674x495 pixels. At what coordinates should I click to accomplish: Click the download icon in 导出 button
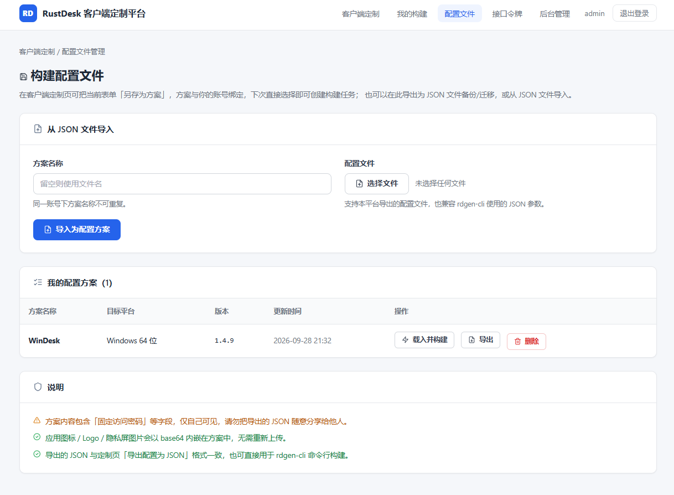(x=471, y=339)
